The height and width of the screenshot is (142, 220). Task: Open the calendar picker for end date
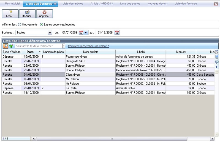coord(117,33)
